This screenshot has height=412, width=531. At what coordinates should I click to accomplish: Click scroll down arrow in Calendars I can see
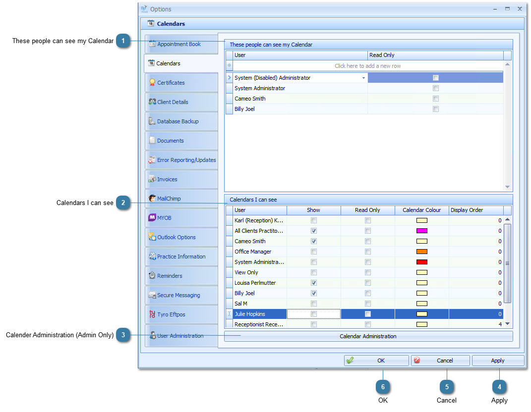pyautogui.click(x=507, y=324)
